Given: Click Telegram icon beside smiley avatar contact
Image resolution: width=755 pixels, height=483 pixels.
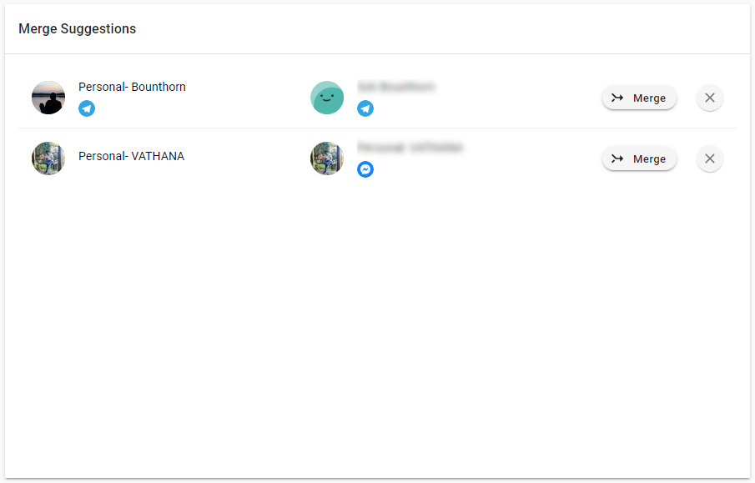Looking at the screenshot, I should click(x=365, y=108).
